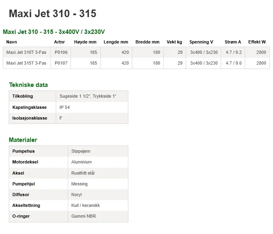
Task: Click the 'Maxi Jet 310 - 315' page title
Action: pyautogui.click(x=52, y=14)
